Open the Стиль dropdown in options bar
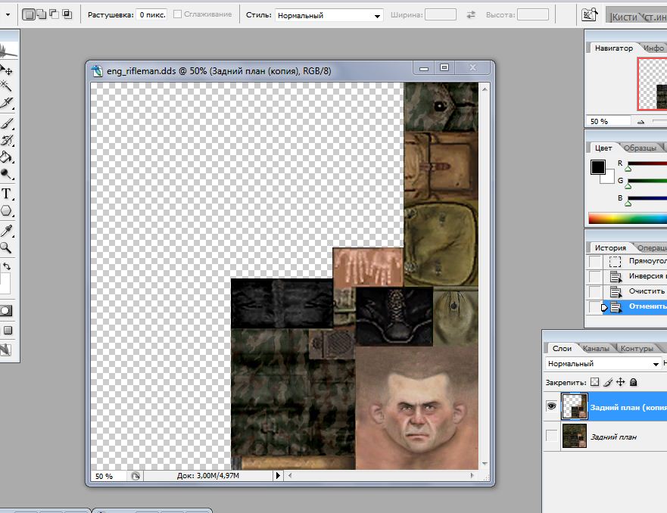Screen dimensions: 667x513 tap(329, 15)
